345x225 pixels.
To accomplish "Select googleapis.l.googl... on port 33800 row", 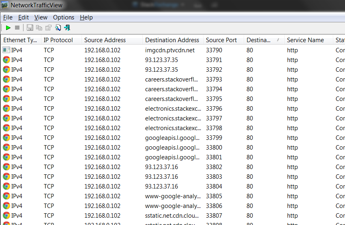I will [172, 147].
